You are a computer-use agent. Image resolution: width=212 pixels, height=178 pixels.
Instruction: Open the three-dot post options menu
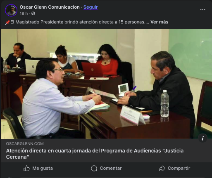(x=202, y=10)
